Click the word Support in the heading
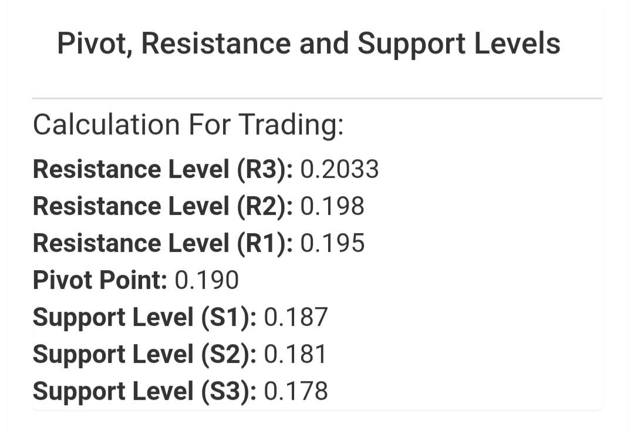This screenshot has width=634, height=431. point(411,45)
